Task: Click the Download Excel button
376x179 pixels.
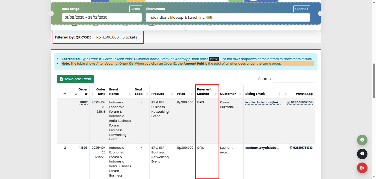Action: 75,79
